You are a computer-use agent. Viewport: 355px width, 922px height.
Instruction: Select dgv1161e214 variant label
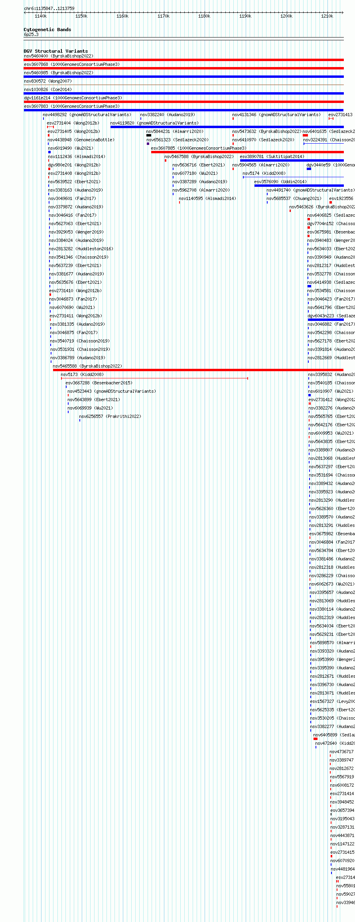pyautogui.click(x=73, y=98)
